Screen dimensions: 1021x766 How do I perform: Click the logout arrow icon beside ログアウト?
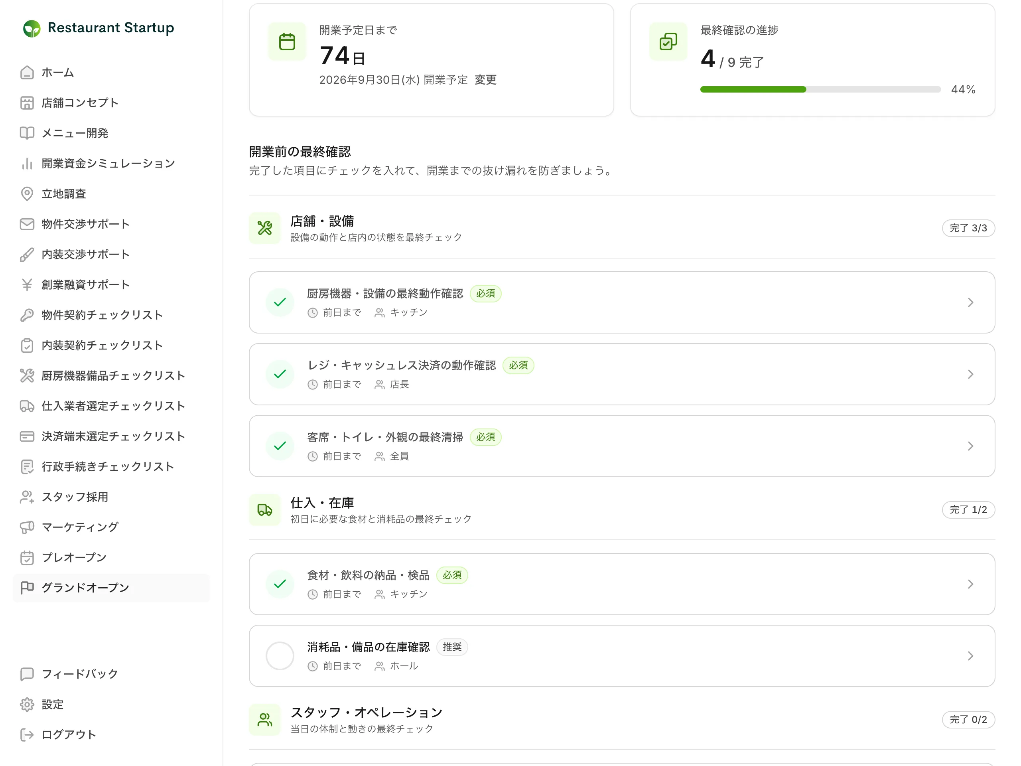(27, 734)
